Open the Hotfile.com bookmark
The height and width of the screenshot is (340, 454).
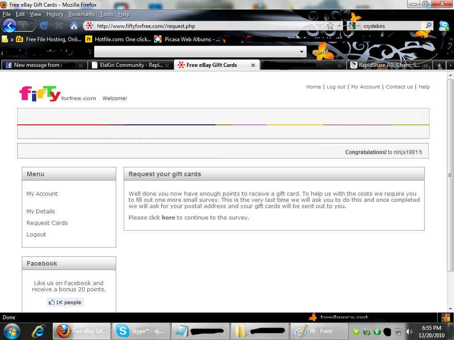click(x=118, y=39)
